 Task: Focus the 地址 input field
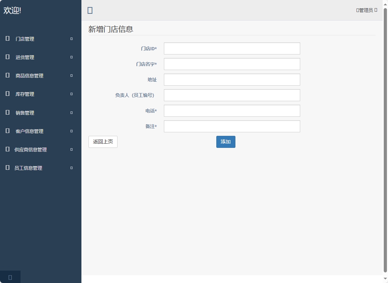(x=232, y=80)
